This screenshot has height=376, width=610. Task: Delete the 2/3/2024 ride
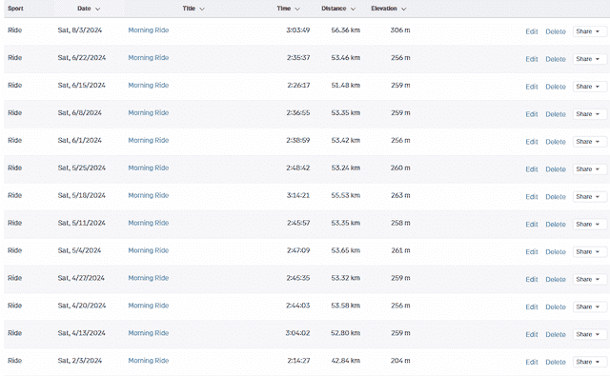click(556, 363)
